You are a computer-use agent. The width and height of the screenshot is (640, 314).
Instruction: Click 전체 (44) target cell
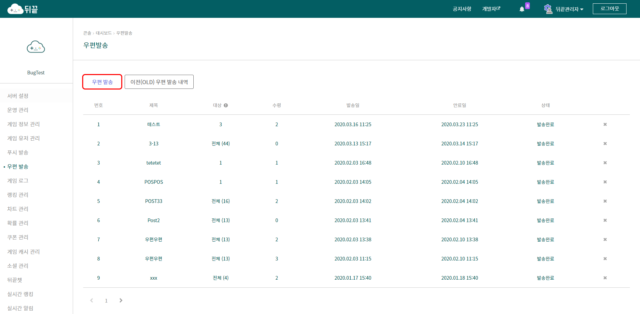coord(221,144)
